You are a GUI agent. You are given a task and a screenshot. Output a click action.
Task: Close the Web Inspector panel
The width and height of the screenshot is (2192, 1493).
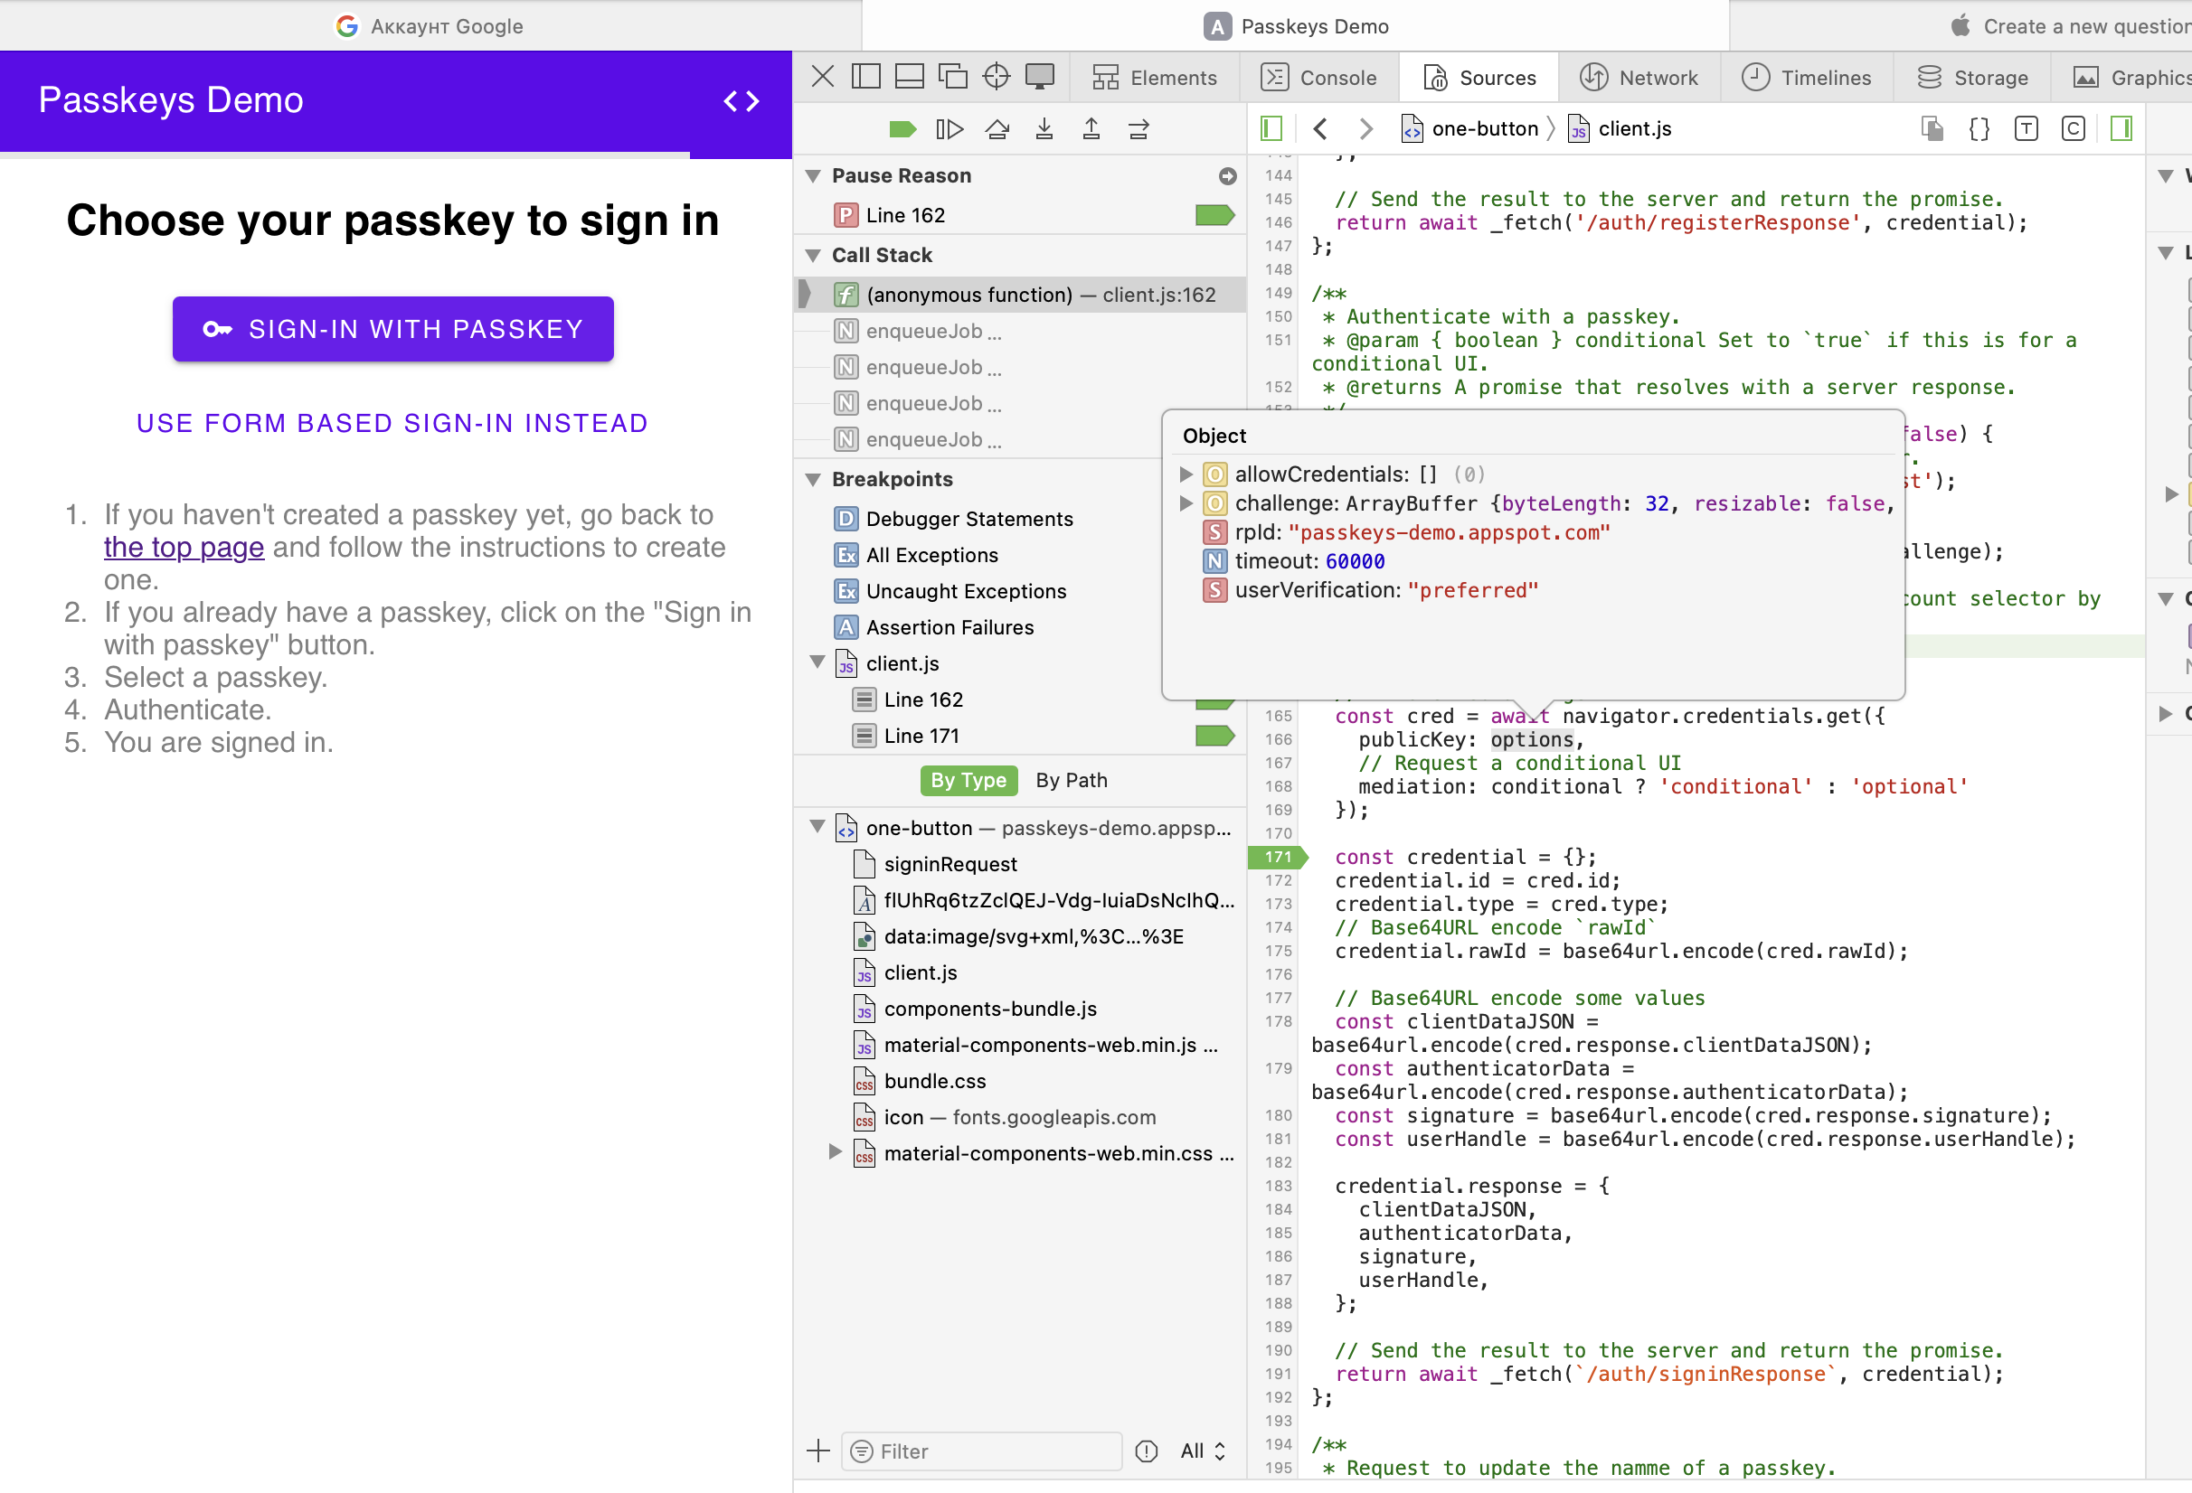pyautogui.click(x=823, y=76)
